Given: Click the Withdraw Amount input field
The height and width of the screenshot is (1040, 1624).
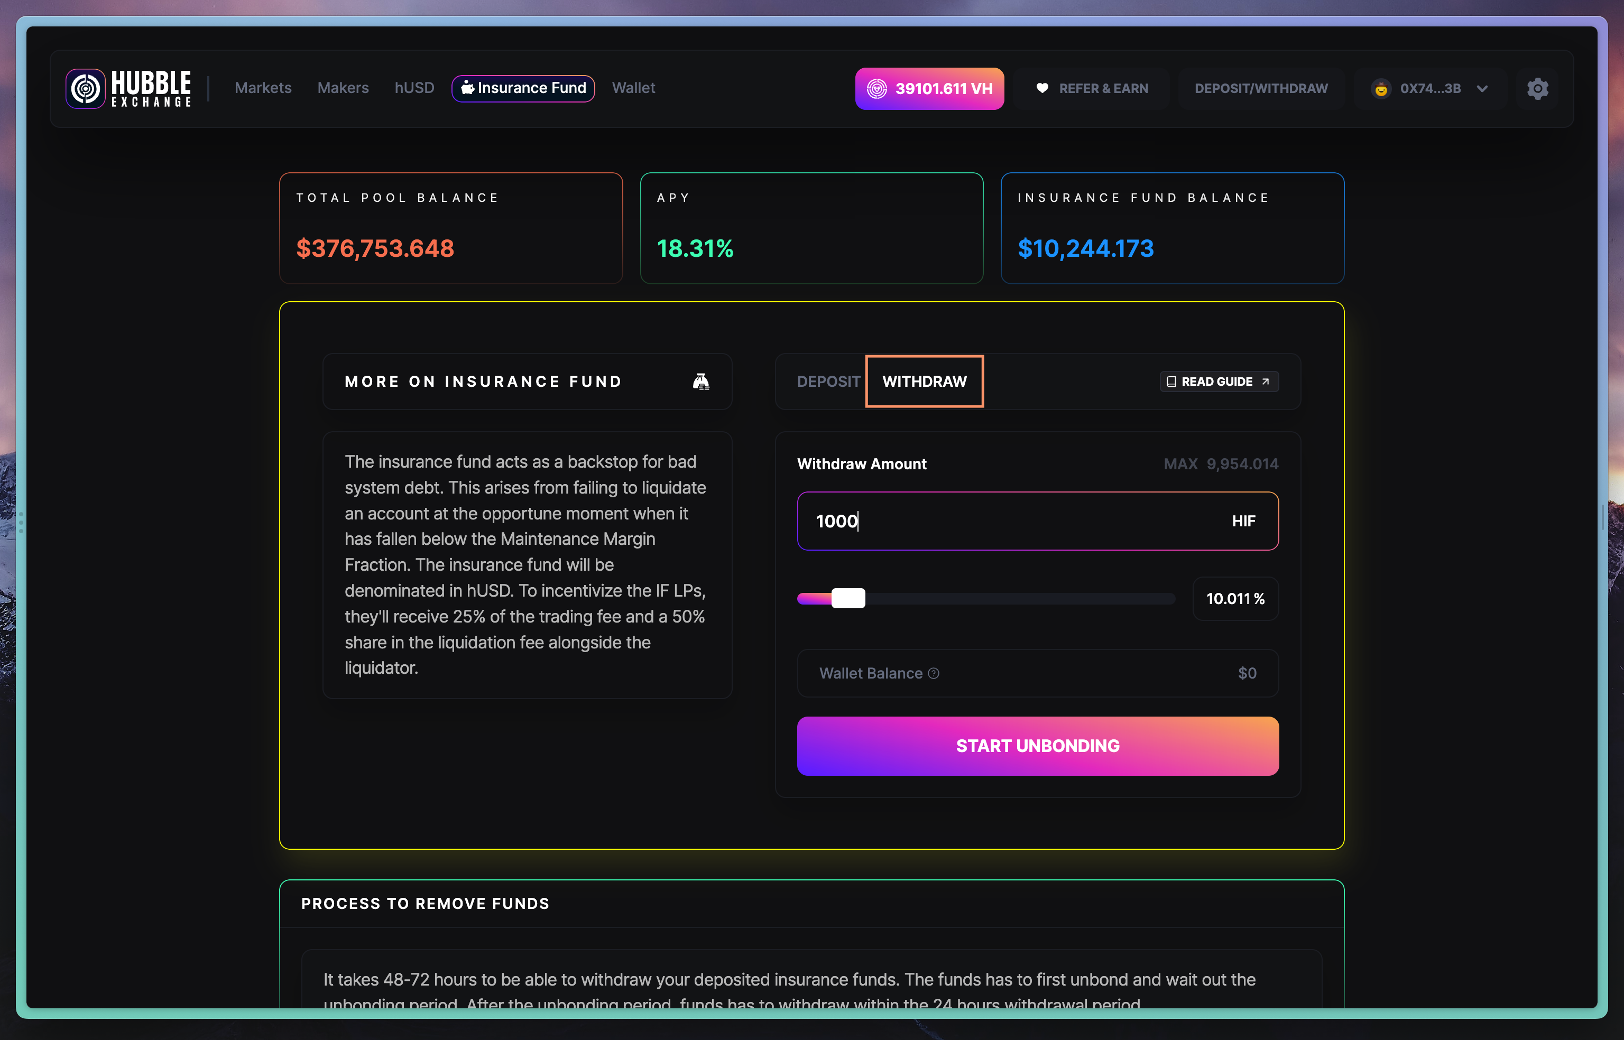Looking at the screenshot, I should coord(1038,522).
